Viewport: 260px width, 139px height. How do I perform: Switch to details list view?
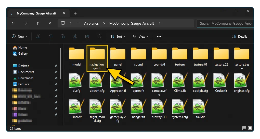(244, 128)
